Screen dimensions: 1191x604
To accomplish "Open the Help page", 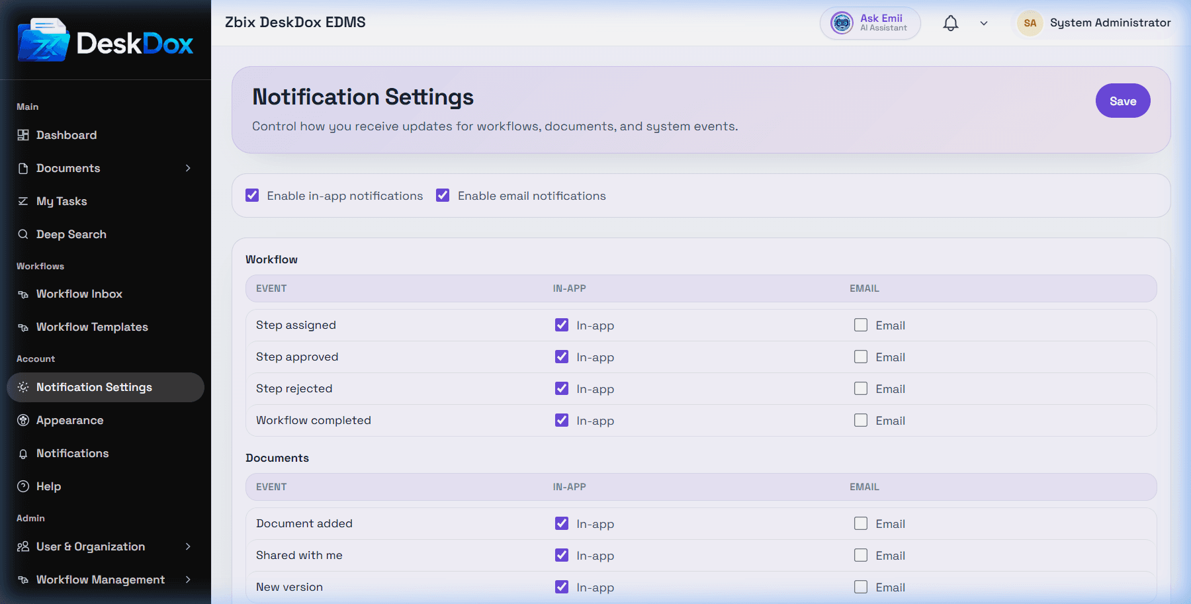I will coord(105,486).
